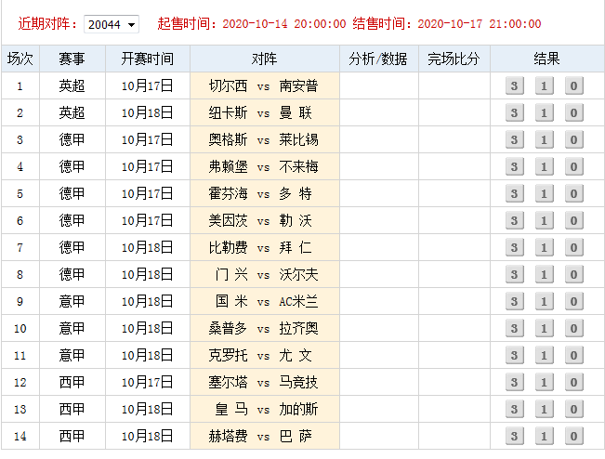This screenshot has height=459, width=605.
Task: Choose 1 in the 美因茨 vs 勒沃 row
Action: (x=544, y=220)
